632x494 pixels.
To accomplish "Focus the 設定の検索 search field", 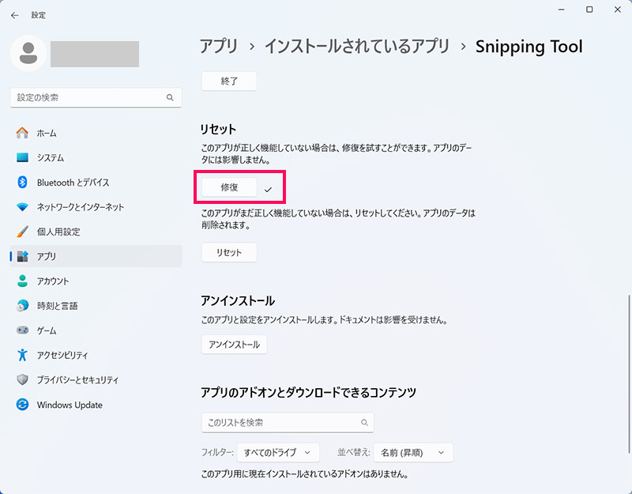I will click(96, 97).
